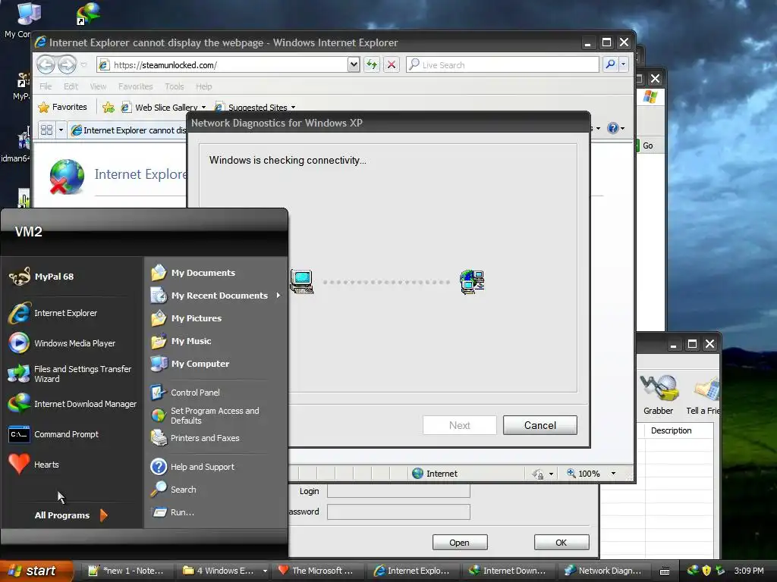Stop loading the page in IE
The image size is (777, 582).
coord(392,65)
